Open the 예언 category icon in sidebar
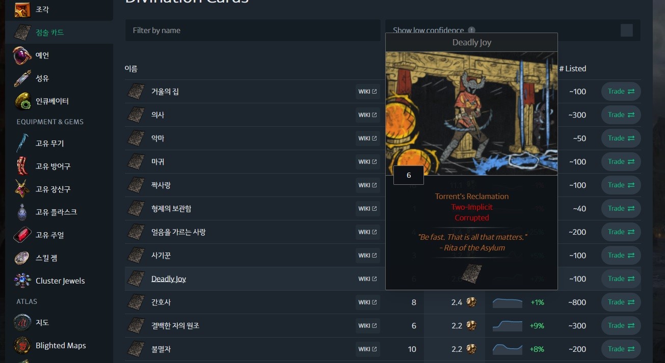This screenshot has width=665, height=363. (x=22, y=55)
